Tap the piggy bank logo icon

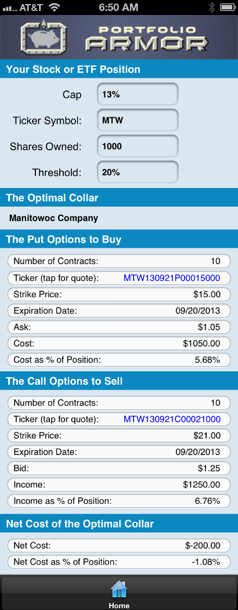[44, 38]
